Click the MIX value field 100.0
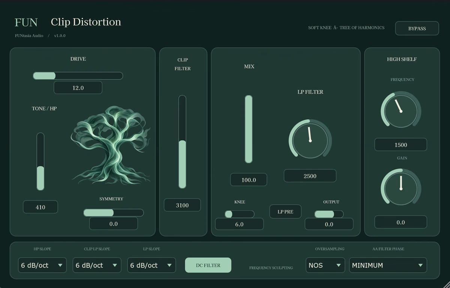The width and height of the screenshot is (450, 288). pyautogui.click(x=249, y=180)
